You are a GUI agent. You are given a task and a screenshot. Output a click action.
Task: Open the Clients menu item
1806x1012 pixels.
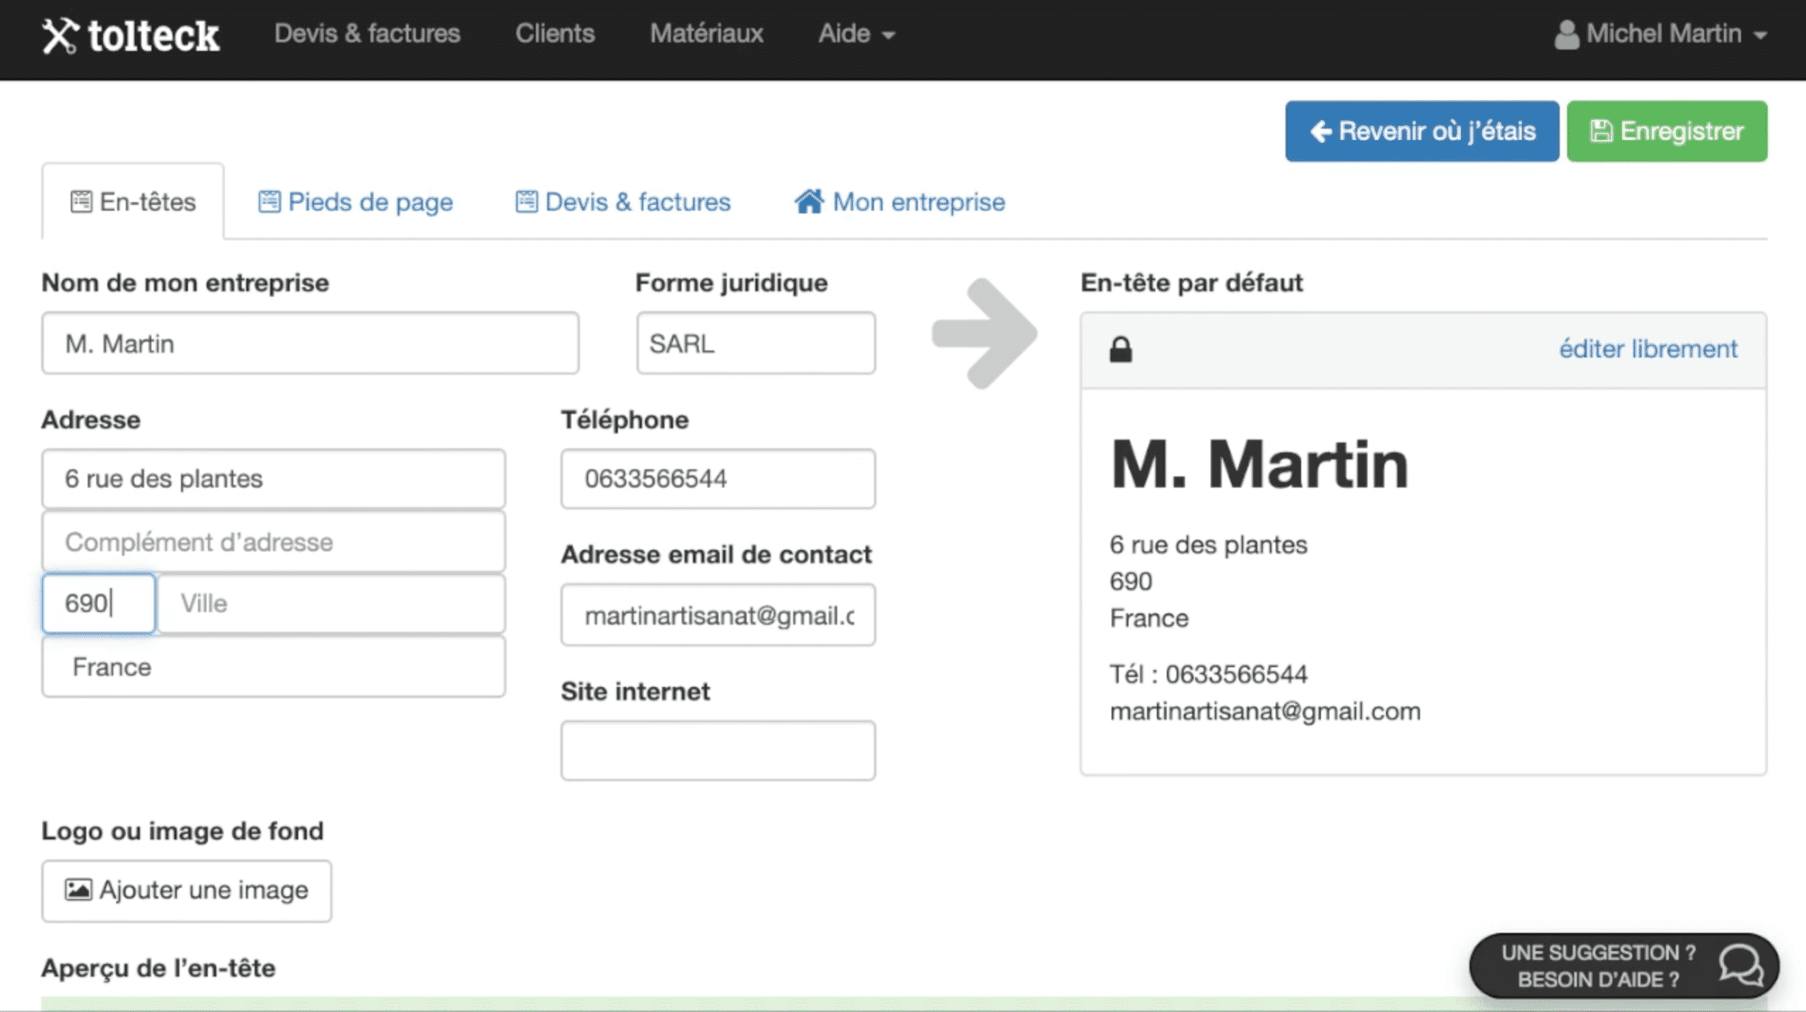click(x=555, y=34)
